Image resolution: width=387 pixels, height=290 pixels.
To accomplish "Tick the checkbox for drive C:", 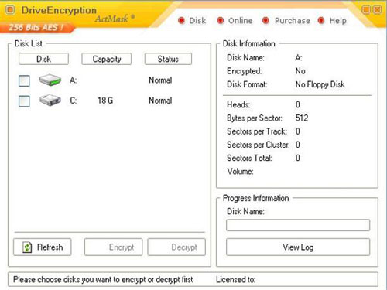I will pyautogui.click(x=24, y=101).
